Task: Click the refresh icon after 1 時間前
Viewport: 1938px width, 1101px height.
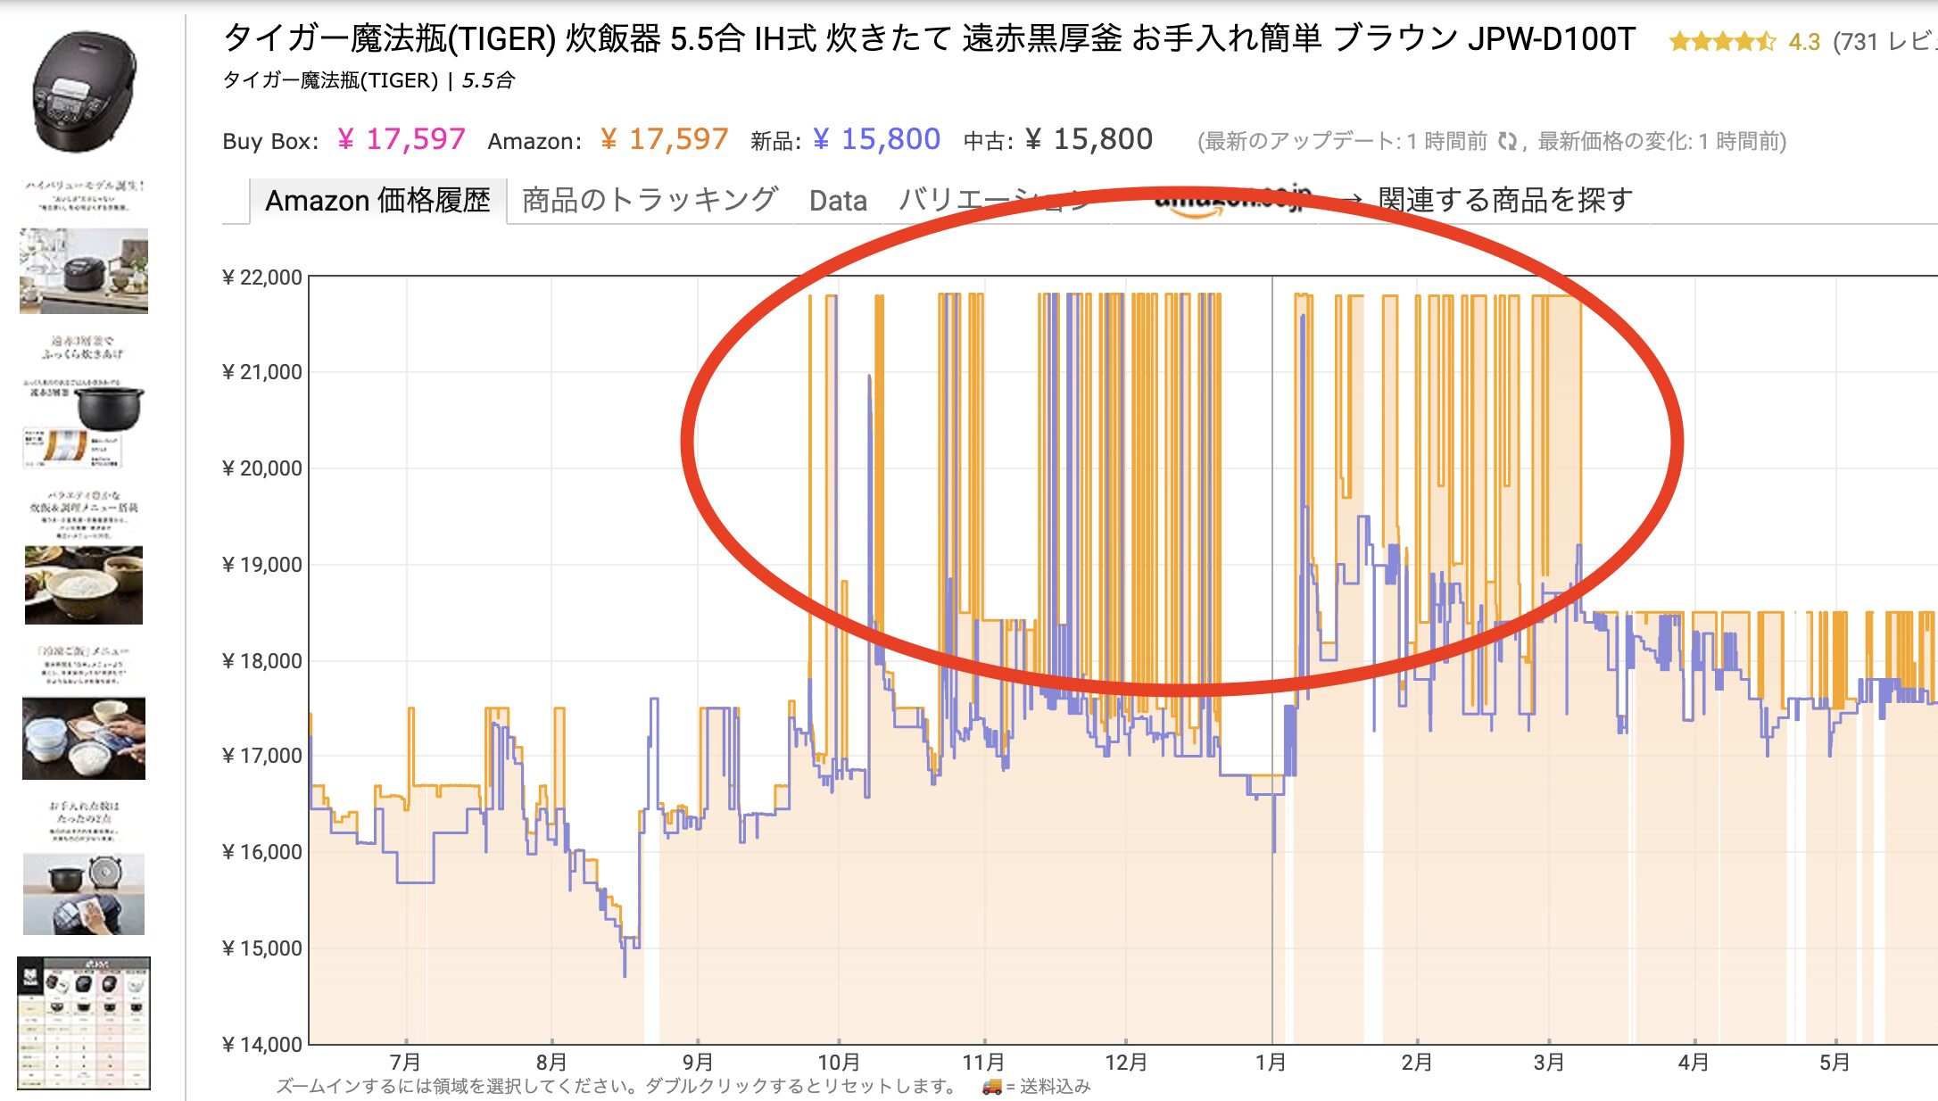Action: [x=1507, y=141]
